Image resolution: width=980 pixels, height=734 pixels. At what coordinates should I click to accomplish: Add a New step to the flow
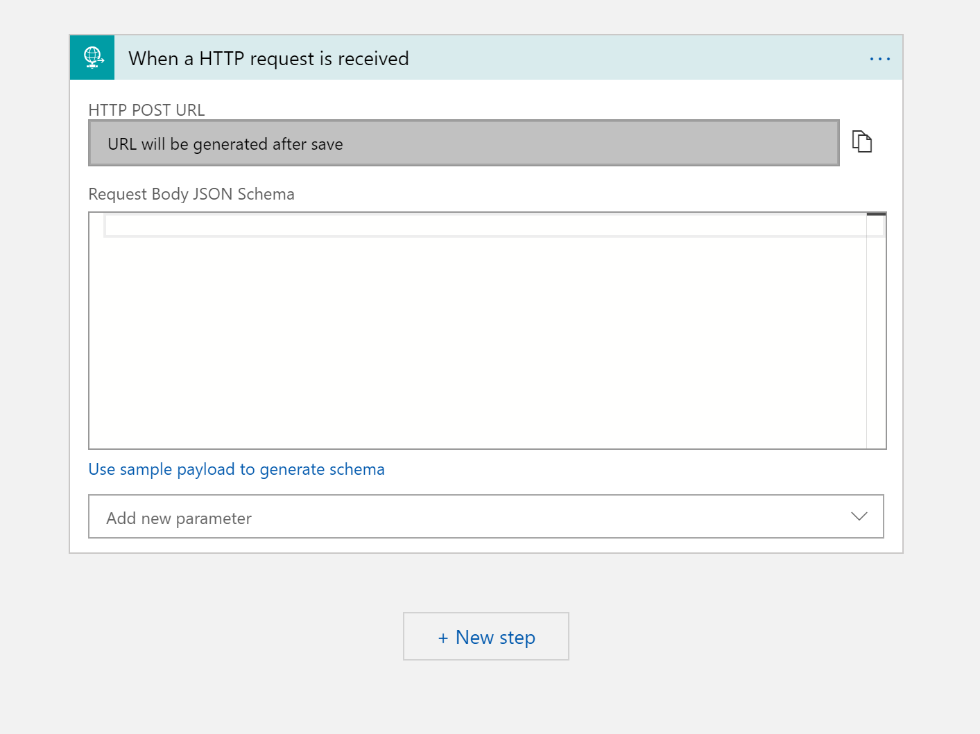tap(486, 636)
